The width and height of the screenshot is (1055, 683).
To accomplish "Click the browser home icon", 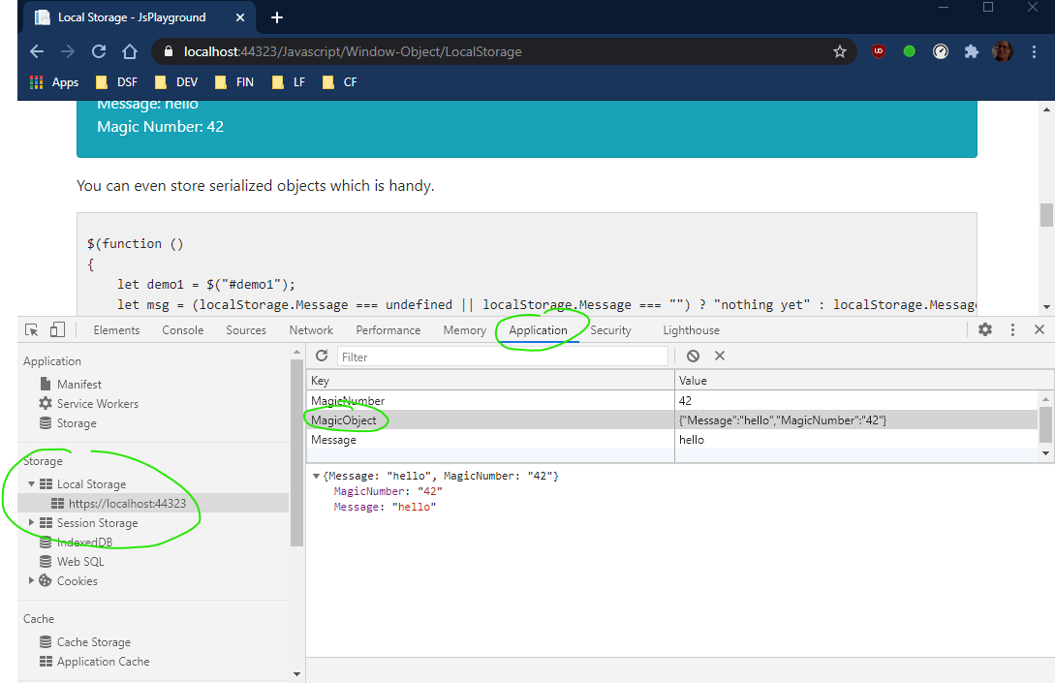I will (x=130, y=52).
